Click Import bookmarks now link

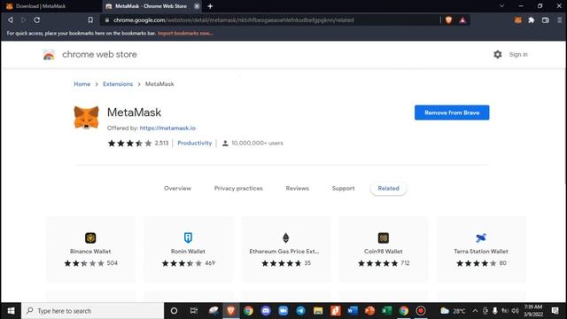tap(185, 34)
